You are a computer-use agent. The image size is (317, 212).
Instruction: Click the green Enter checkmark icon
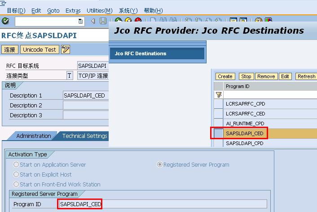[x=5, y=21]
